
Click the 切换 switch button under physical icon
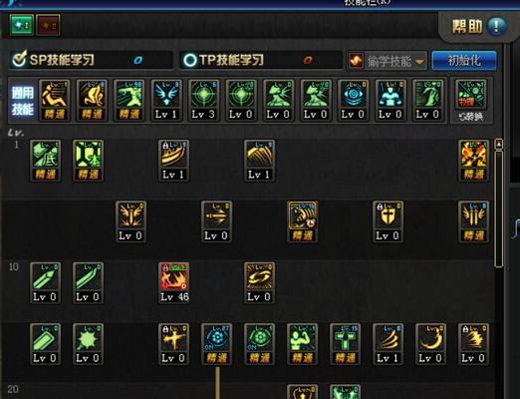tap(471, 117)
